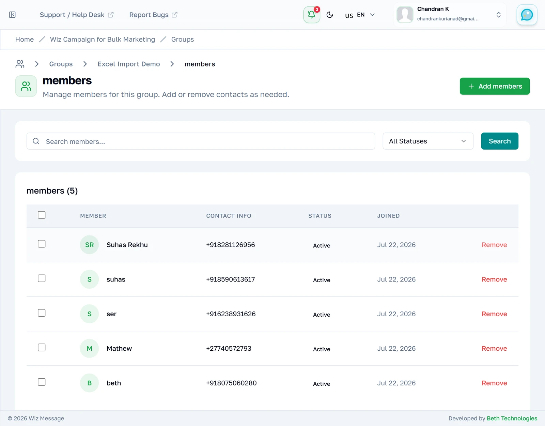545x426 pixels.
Task: Expand the Chandran K account menu
Action: 450,15
